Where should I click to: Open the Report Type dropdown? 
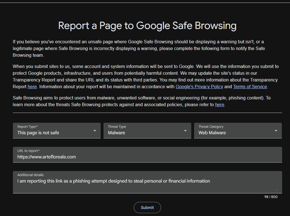(57, 131)
